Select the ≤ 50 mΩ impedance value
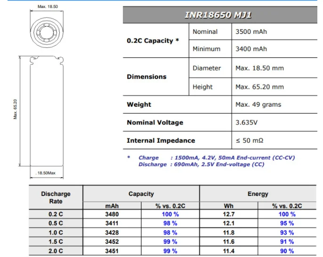 point(249,140)
